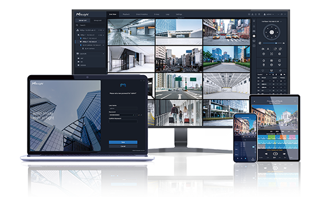This screenshot has height=207, width=336.
Task: Select the white highlighted icon in vertical toolbar
Action: (254, 36)
